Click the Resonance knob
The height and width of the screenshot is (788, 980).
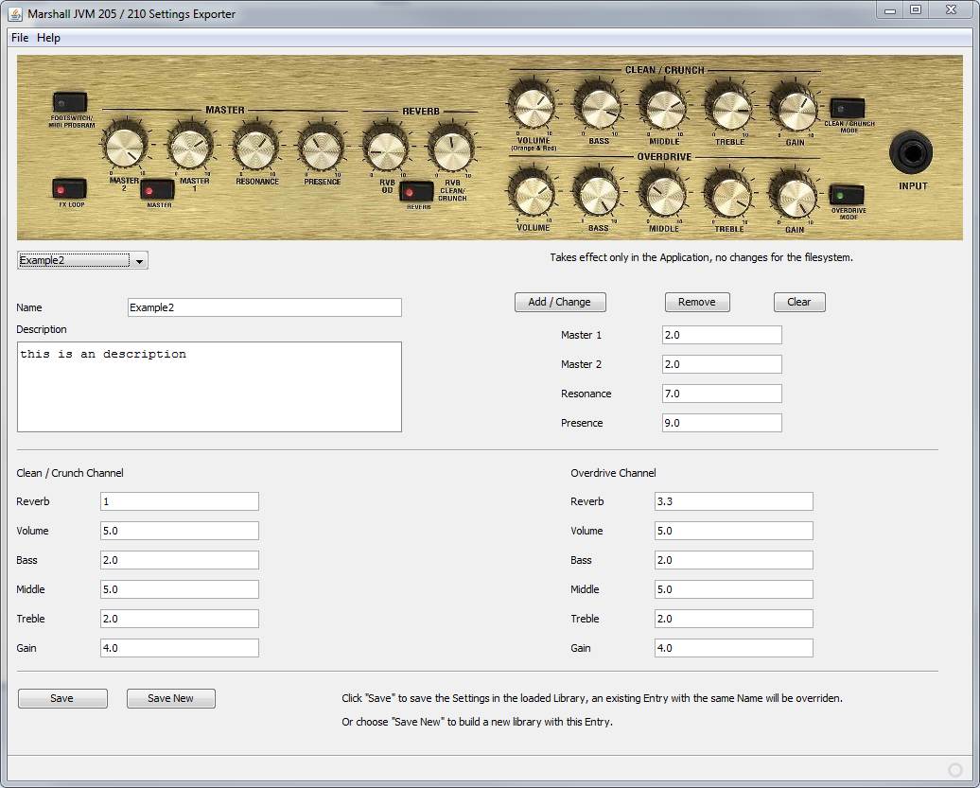coord(255,148)
